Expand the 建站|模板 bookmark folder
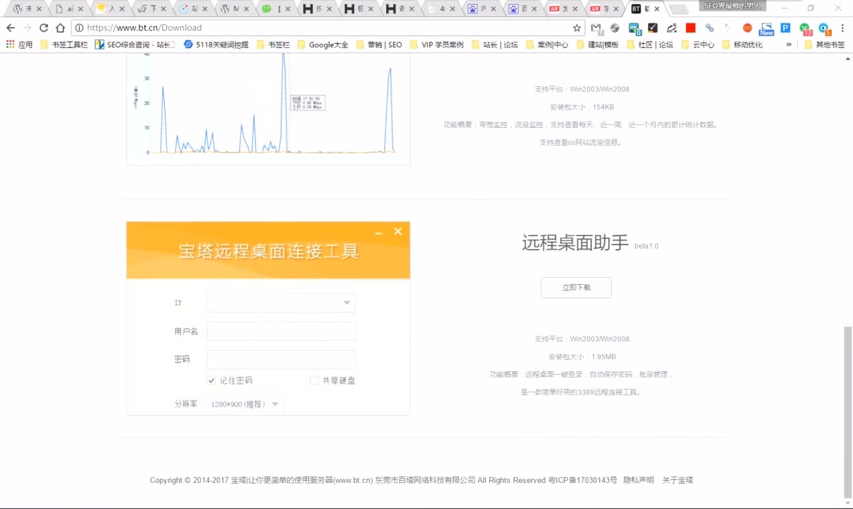Image resolution: width=853 pixels, height=509 pixels. pyautogui.click(x=598, y=45)
